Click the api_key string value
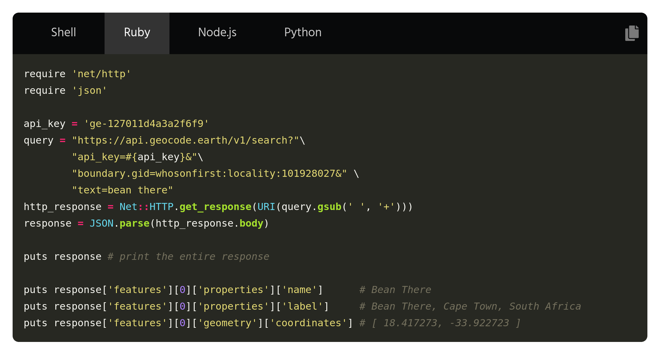 click(146, 123)
